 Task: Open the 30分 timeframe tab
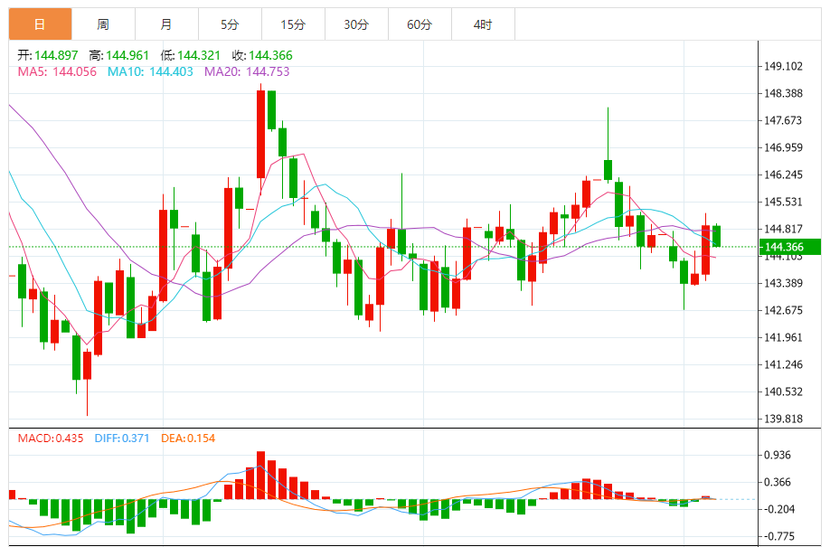tap(356, 24)
